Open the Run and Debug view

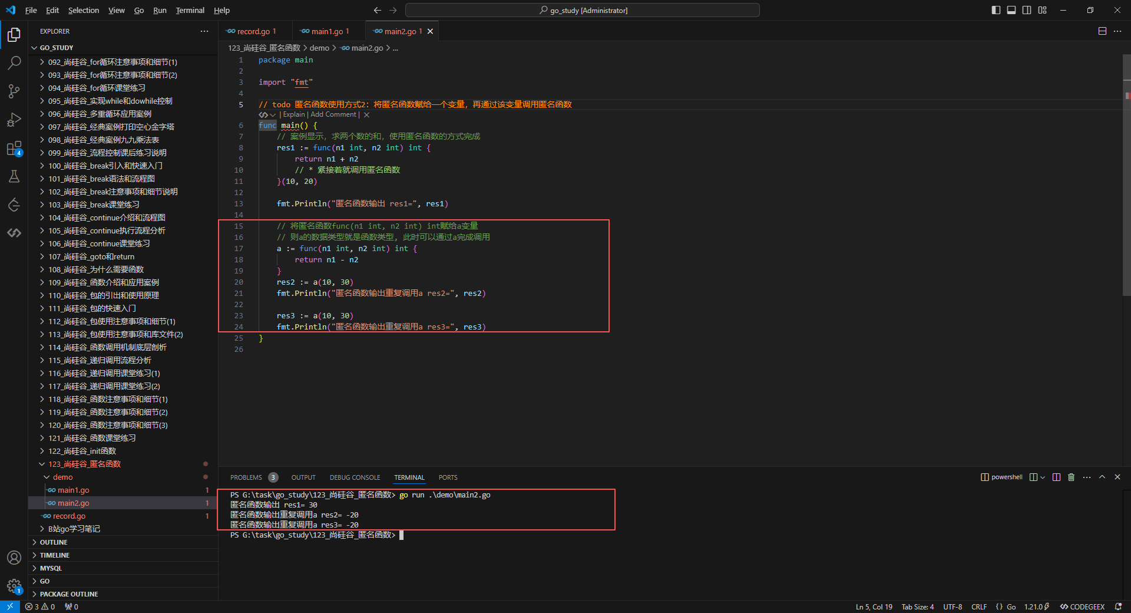14,120
